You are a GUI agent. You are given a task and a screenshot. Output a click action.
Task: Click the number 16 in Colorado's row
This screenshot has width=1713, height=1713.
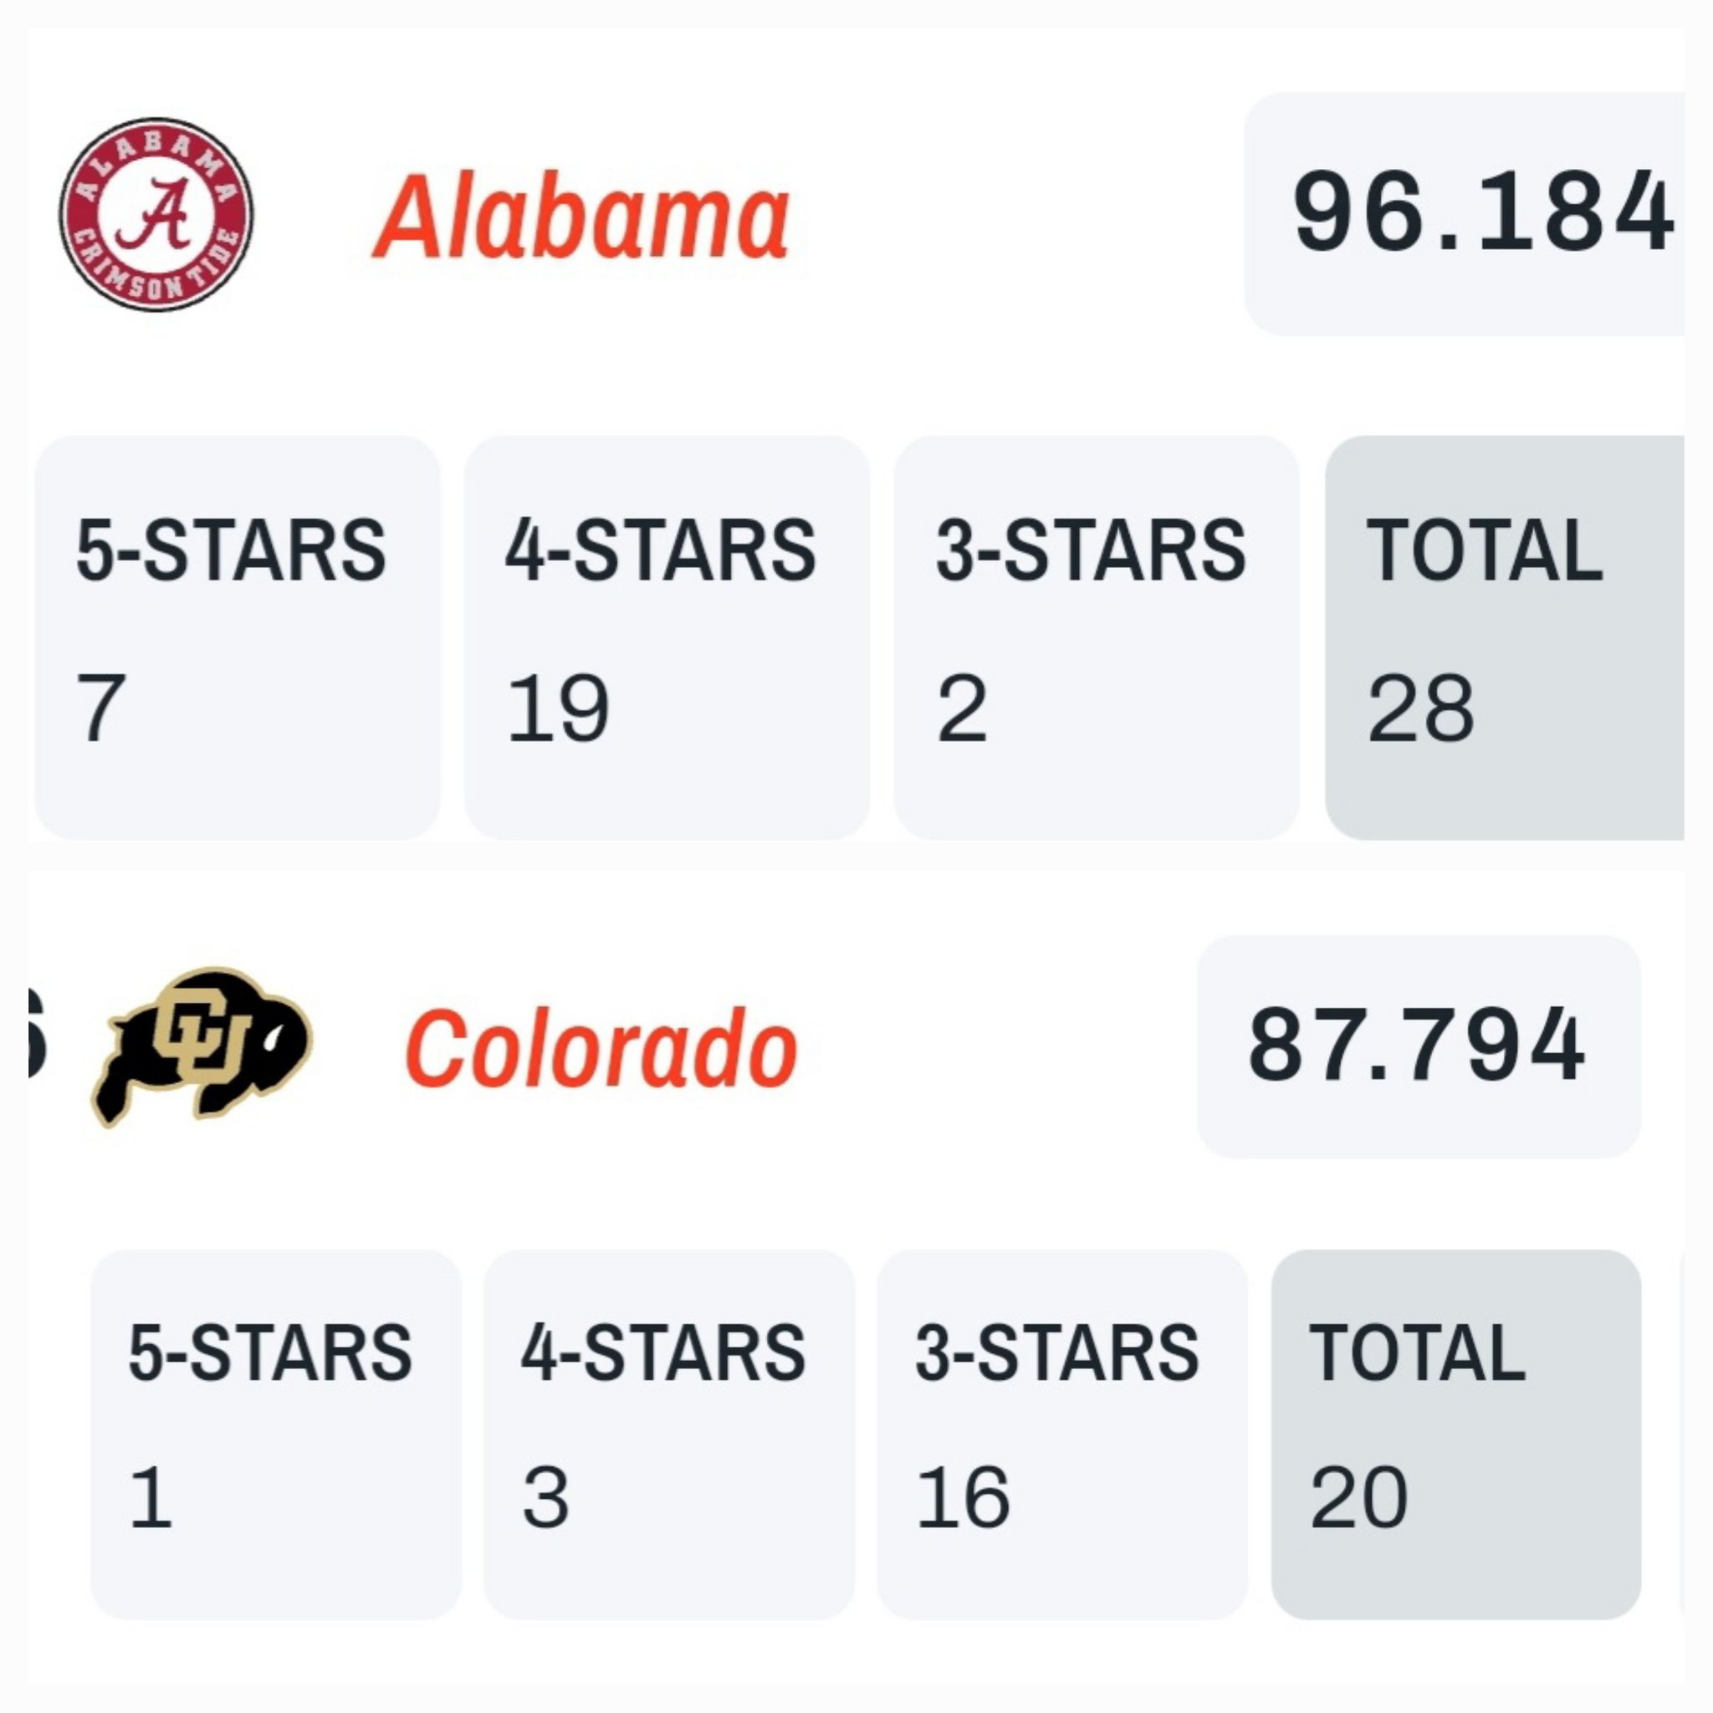963,1496
